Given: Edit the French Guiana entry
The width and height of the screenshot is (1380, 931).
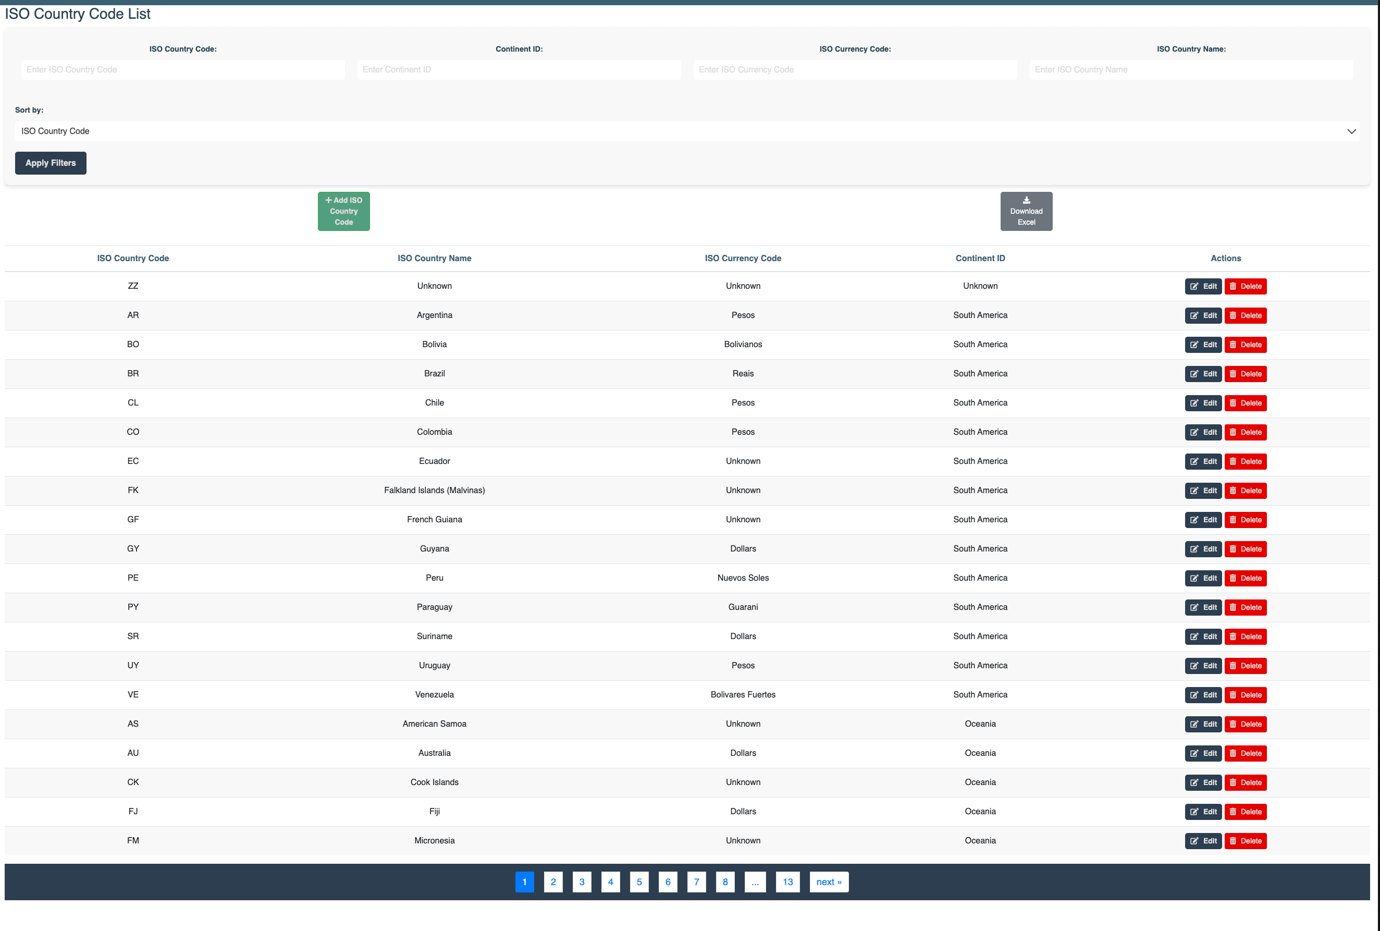Looking at the screenshot, I should pyautogui.click(x=1203, y=520).
